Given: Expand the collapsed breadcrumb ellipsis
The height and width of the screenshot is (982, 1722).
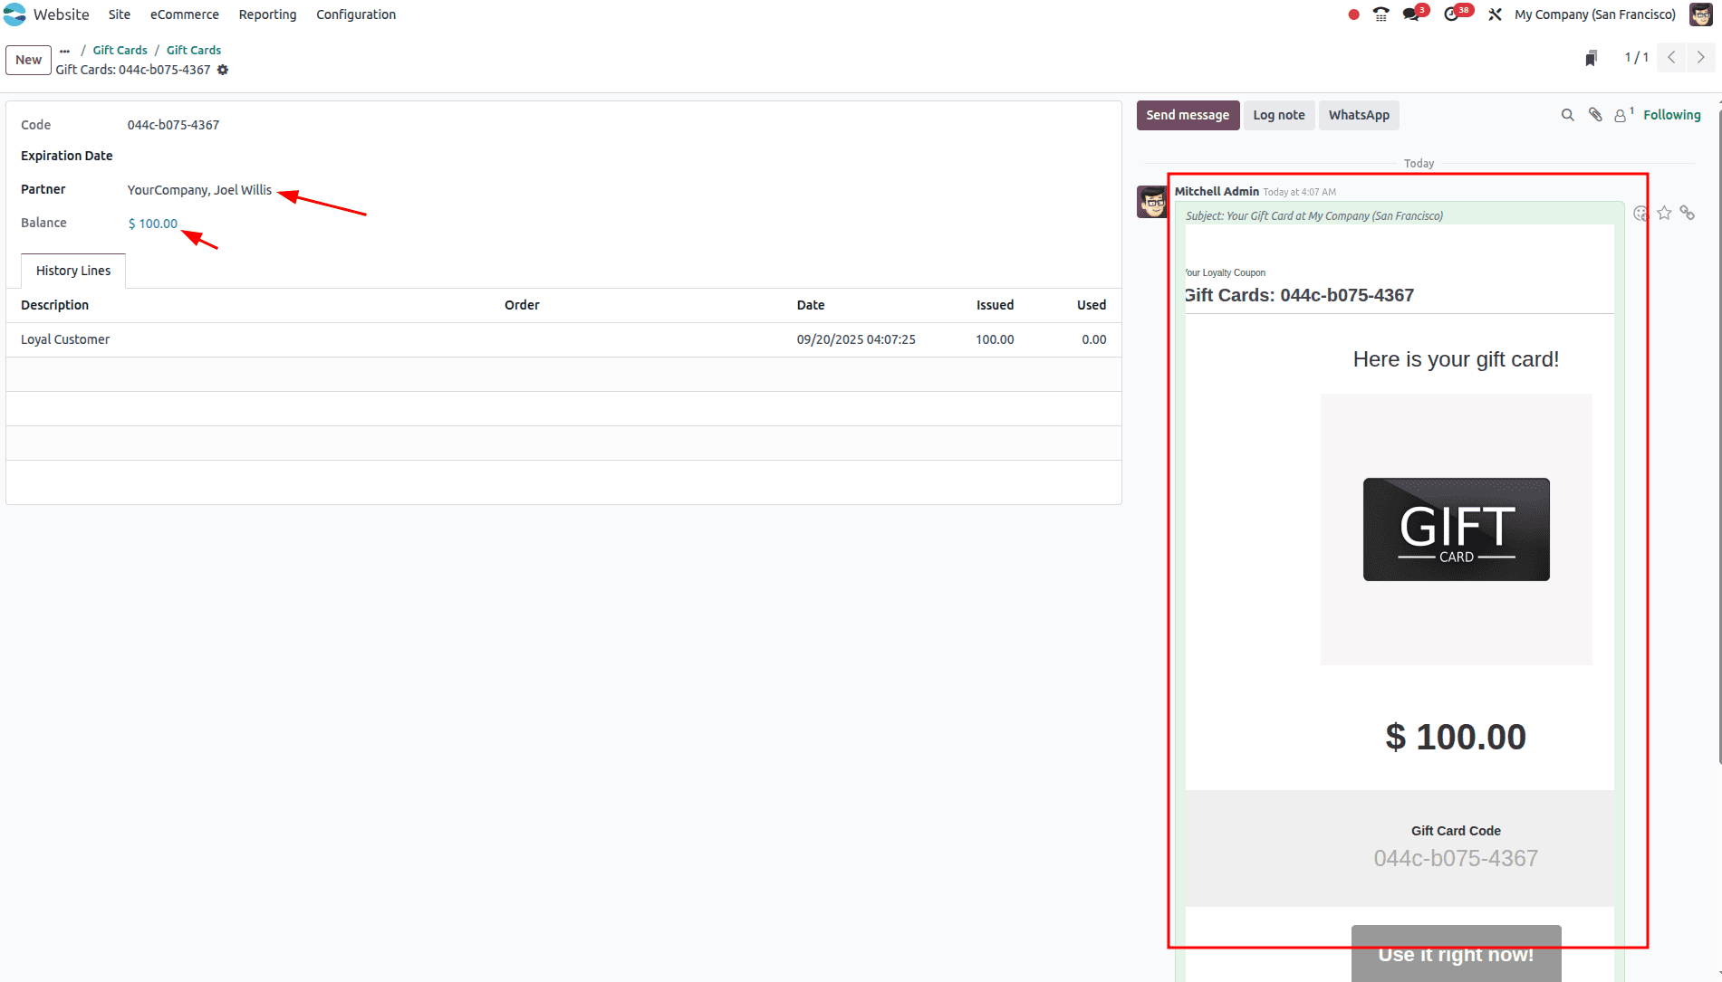Looking at the screenshot, I should (65, 51).
